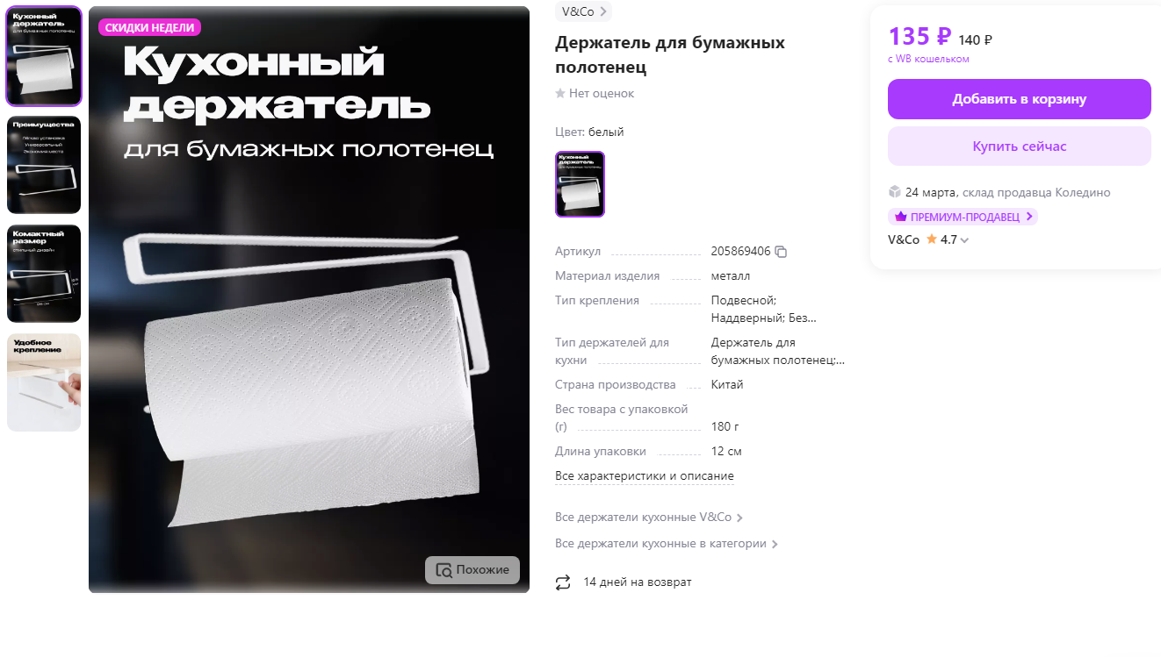Click the Купить сейчас button

[1020, 146]
